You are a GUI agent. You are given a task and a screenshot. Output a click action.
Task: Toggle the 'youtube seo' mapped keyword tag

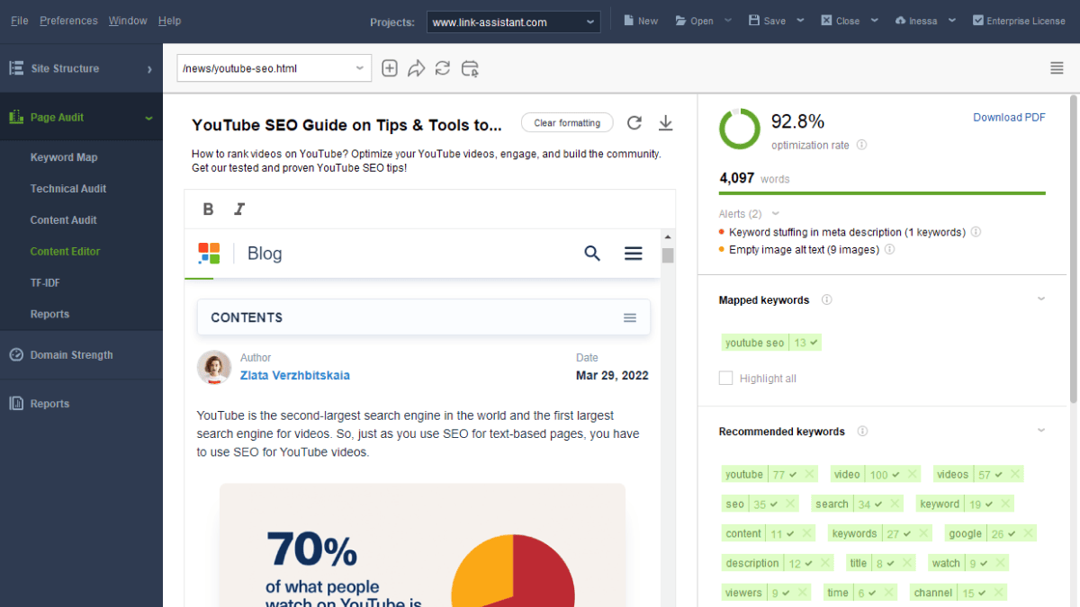(772, 343)
